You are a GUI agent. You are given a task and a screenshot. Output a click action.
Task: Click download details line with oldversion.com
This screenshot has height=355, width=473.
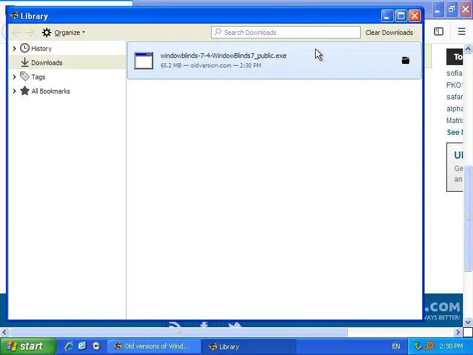pos(211,65)
